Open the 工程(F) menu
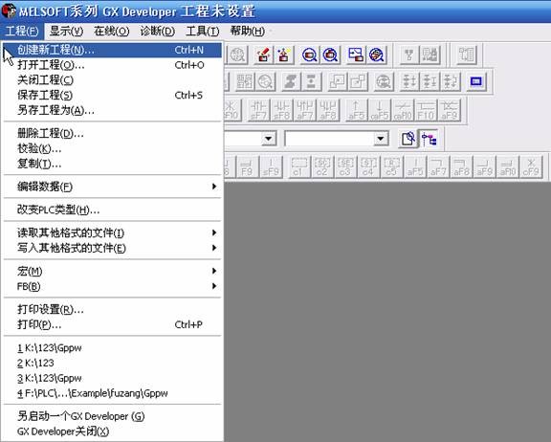 pyautogui.click(x=22, y=32)
